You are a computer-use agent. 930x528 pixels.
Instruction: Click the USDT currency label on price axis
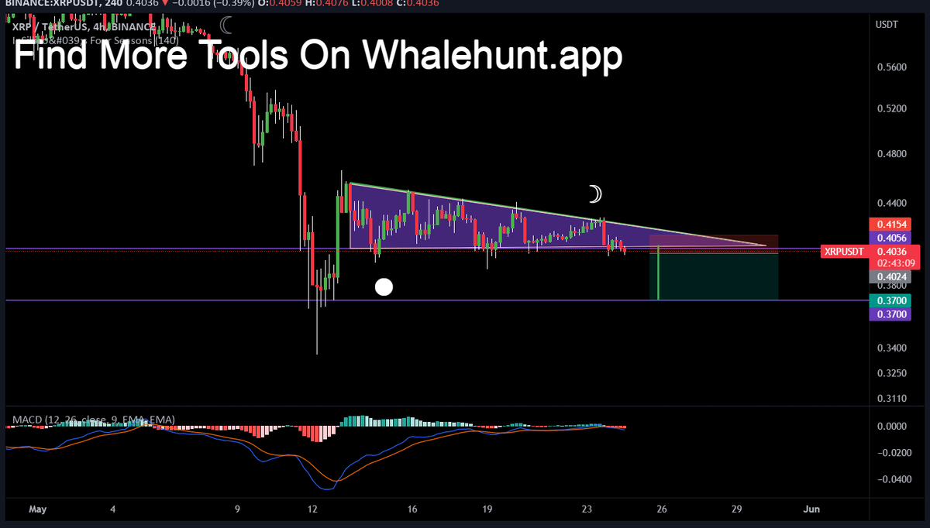tap(887, 25)
